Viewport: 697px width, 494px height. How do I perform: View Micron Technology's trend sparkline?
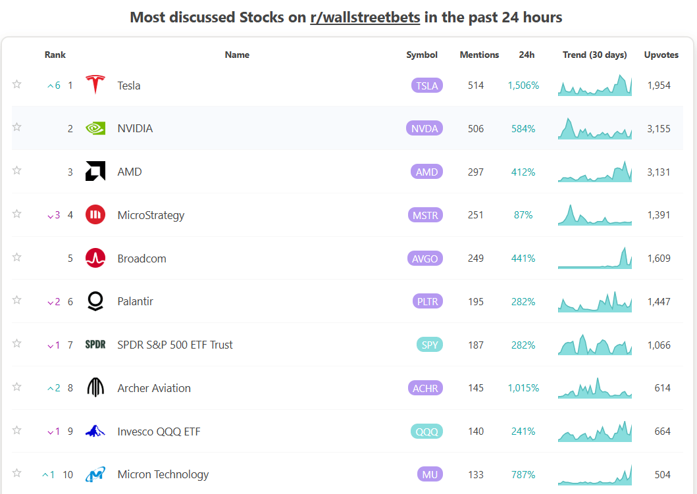coord(595,474)
